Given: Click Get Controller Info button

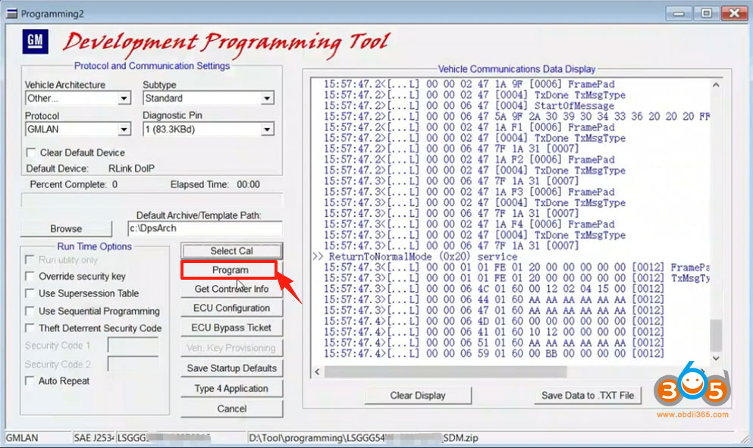Looking at the screenshot, I should (x=231, y=289).
